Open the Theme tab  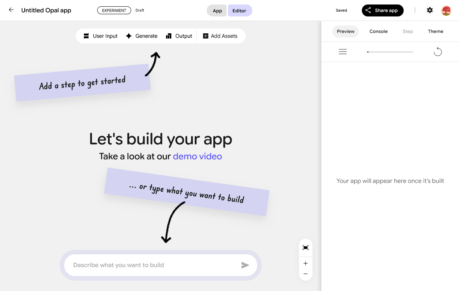pos(435,31)
